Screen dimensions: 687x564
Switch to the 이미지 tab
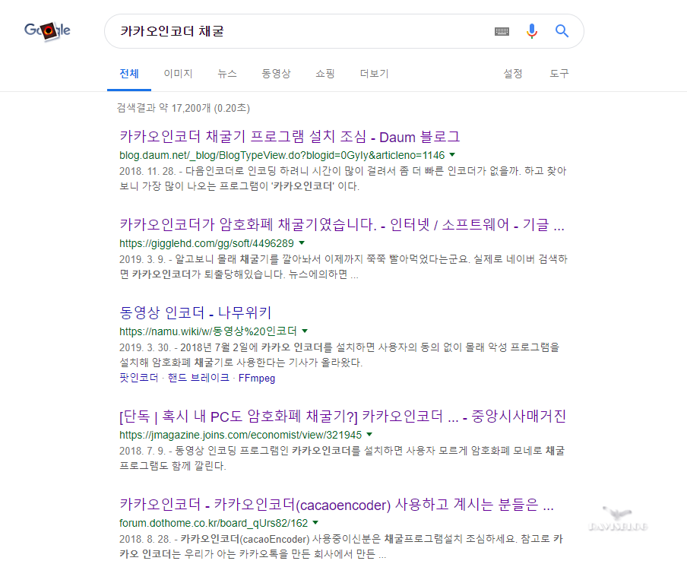[x=179, y=74]
